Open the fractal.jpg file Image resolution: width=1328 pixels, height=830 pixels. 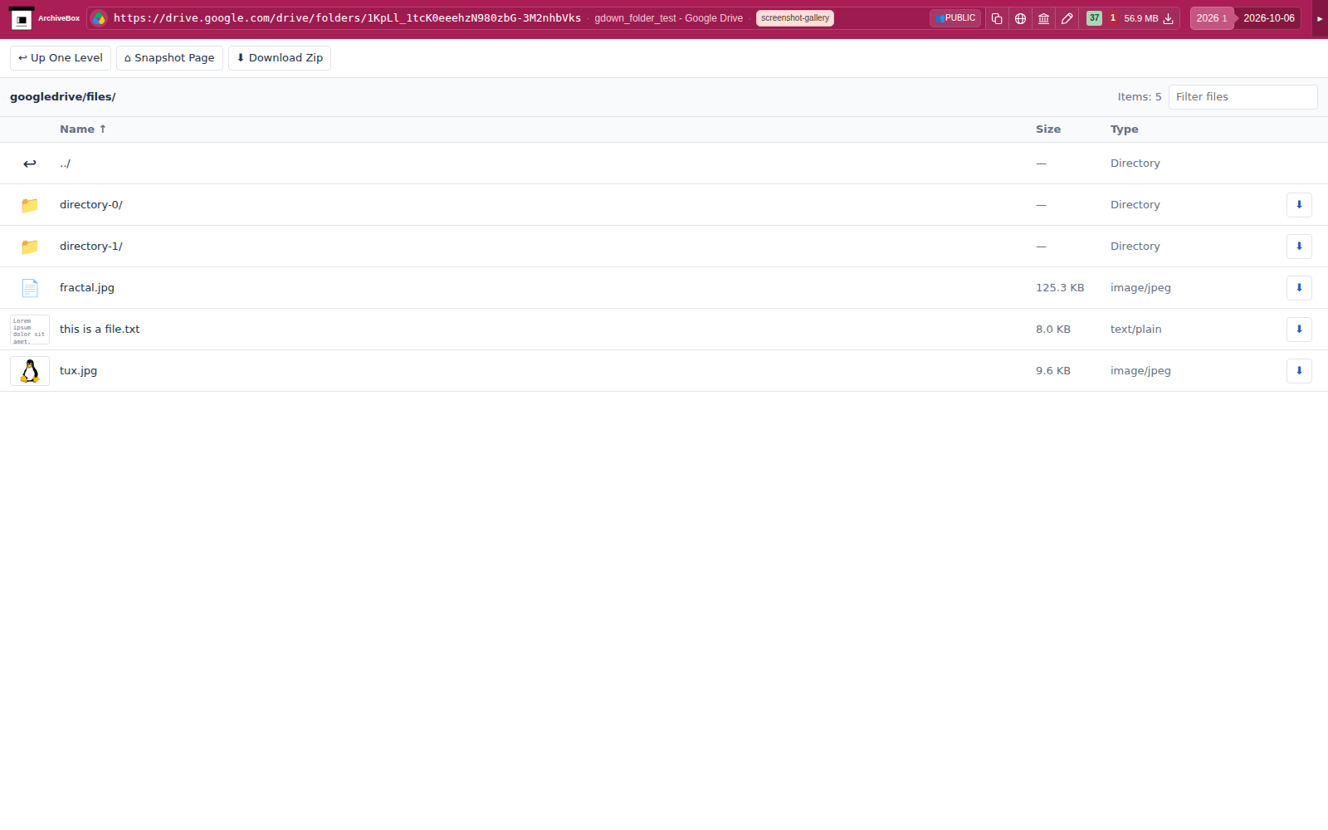point(87,288)
